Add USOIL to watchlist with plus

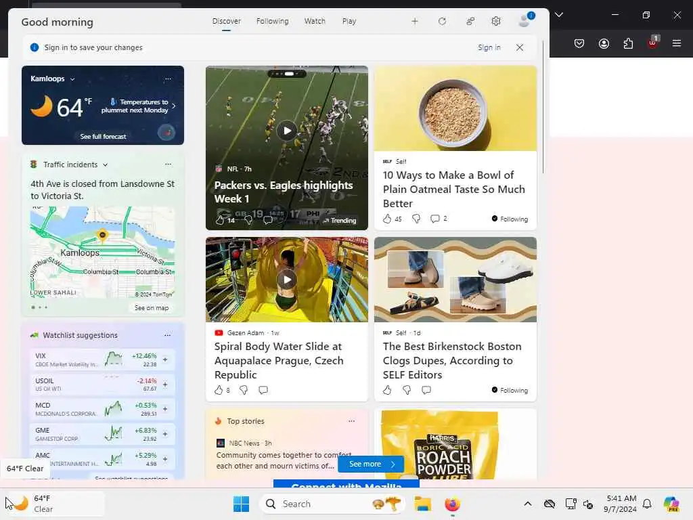pos(165,385)
